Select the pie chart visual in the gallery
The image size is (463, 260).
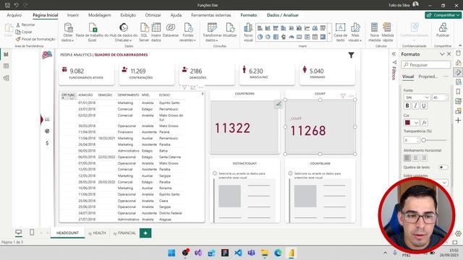(x=260, y=37)
